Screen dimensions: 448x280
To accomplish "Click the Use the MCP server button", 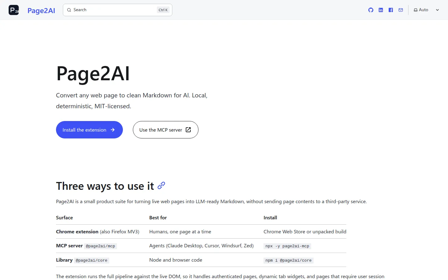I will pos(166,130).
